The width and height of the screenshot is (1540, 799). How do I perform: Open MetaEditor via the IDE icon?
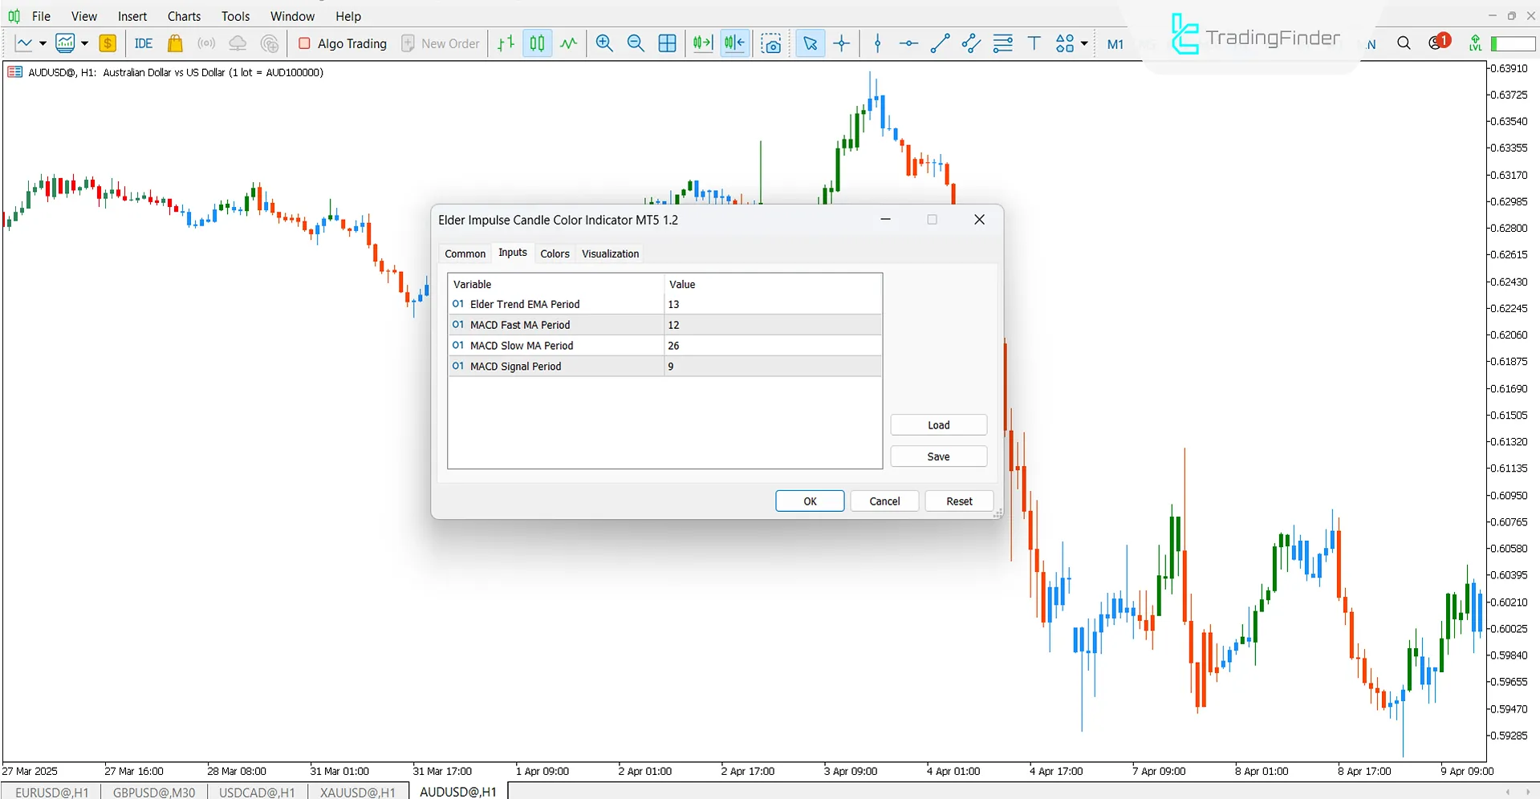click(x=144, y=43)
